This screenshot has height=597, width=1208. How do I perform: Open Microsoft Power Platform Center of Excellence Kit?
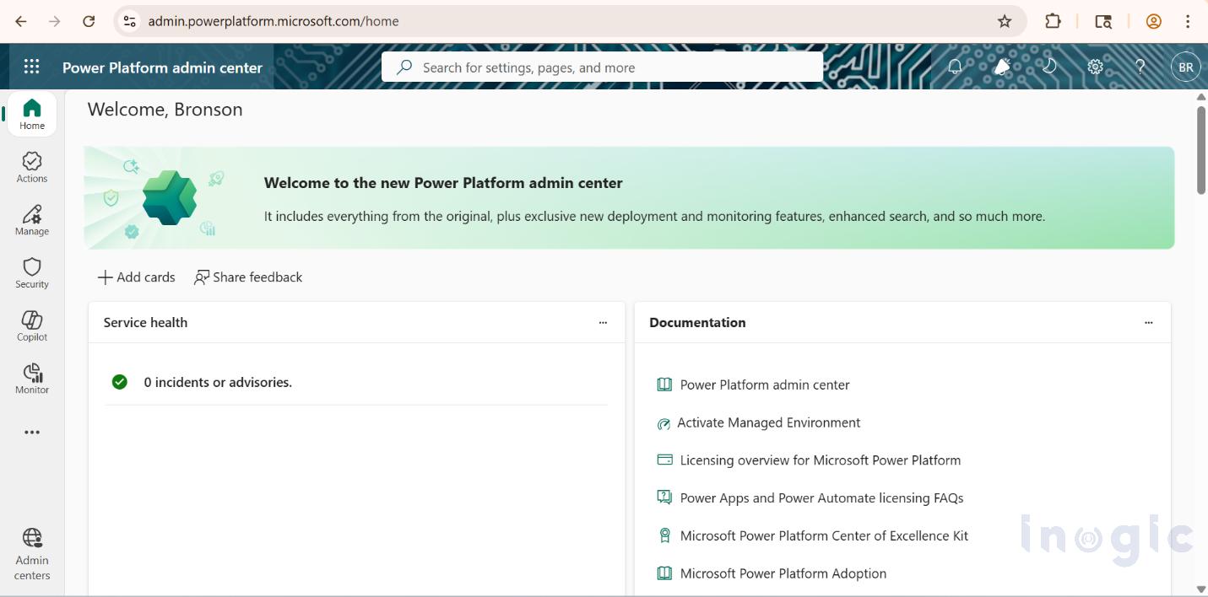(824, 535)
